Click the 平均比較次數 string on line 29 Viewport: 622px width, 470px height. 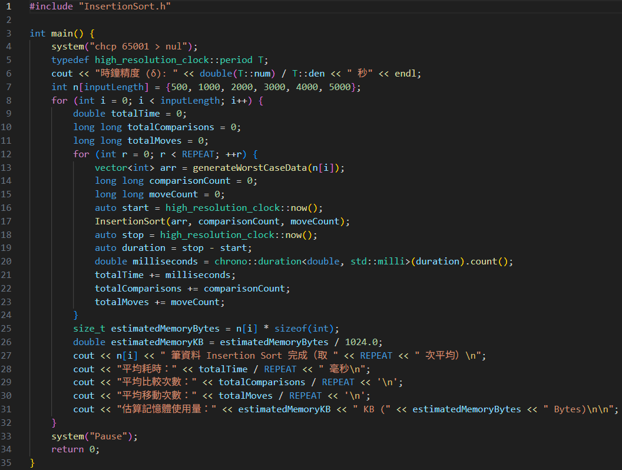pyautogui.click(x=156, y=382)
